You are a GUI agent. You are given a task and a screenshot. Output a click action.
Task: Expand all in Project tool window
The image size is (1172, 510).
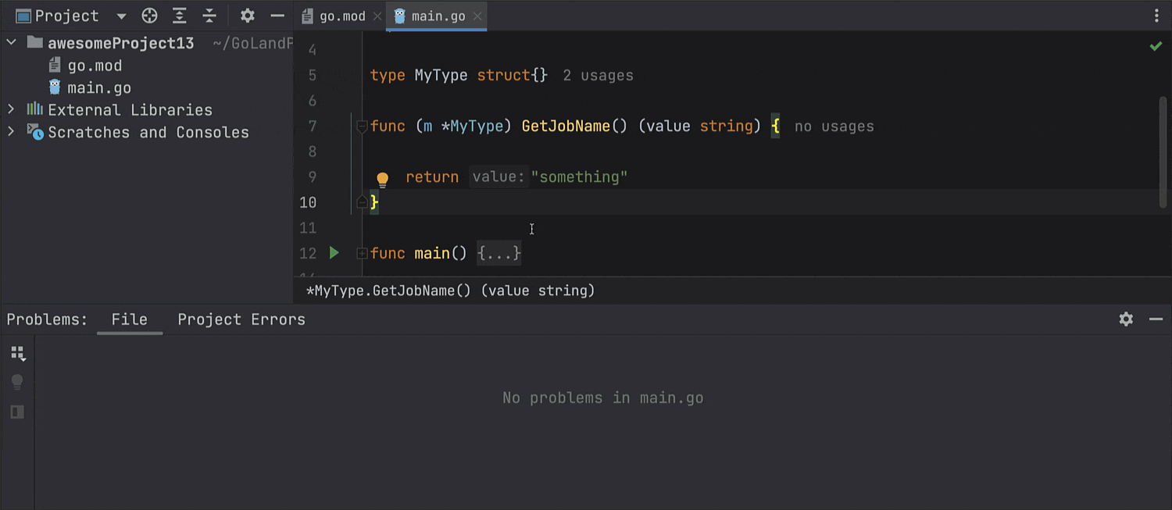[180, 16]
